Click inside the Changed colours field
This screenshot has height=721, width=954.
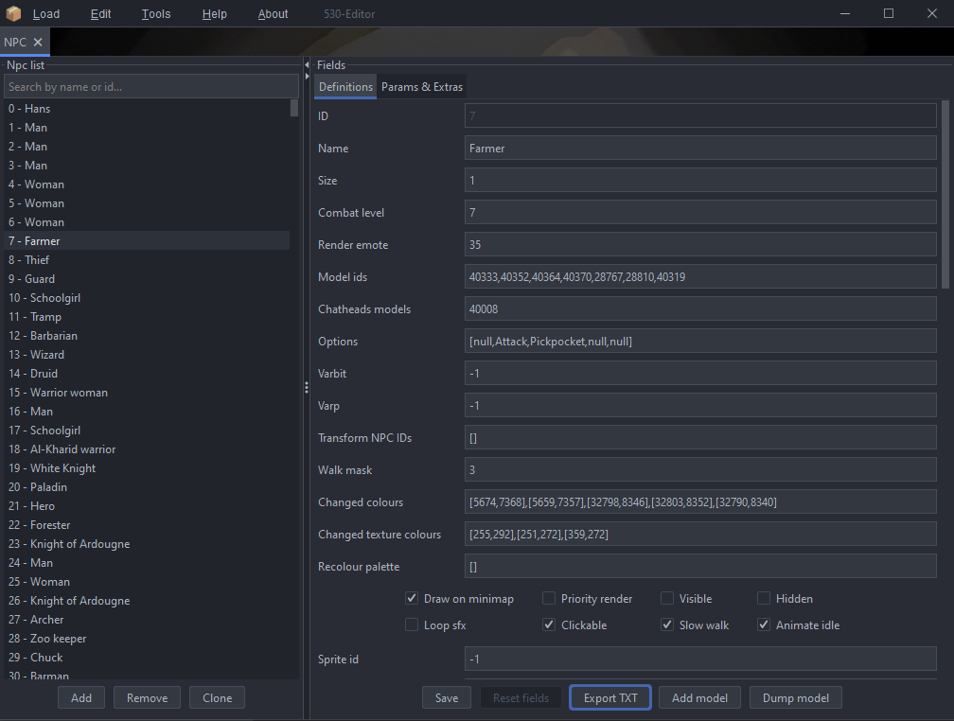700,502
